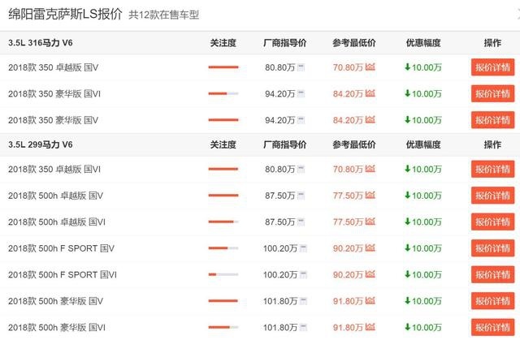The image size is (520, 340).
Task: Click attention bar of 350 豪华版 国VI
Action: (223, 93)
